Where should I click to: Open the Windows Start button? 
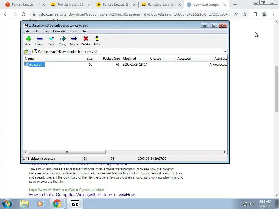[7, 204]
